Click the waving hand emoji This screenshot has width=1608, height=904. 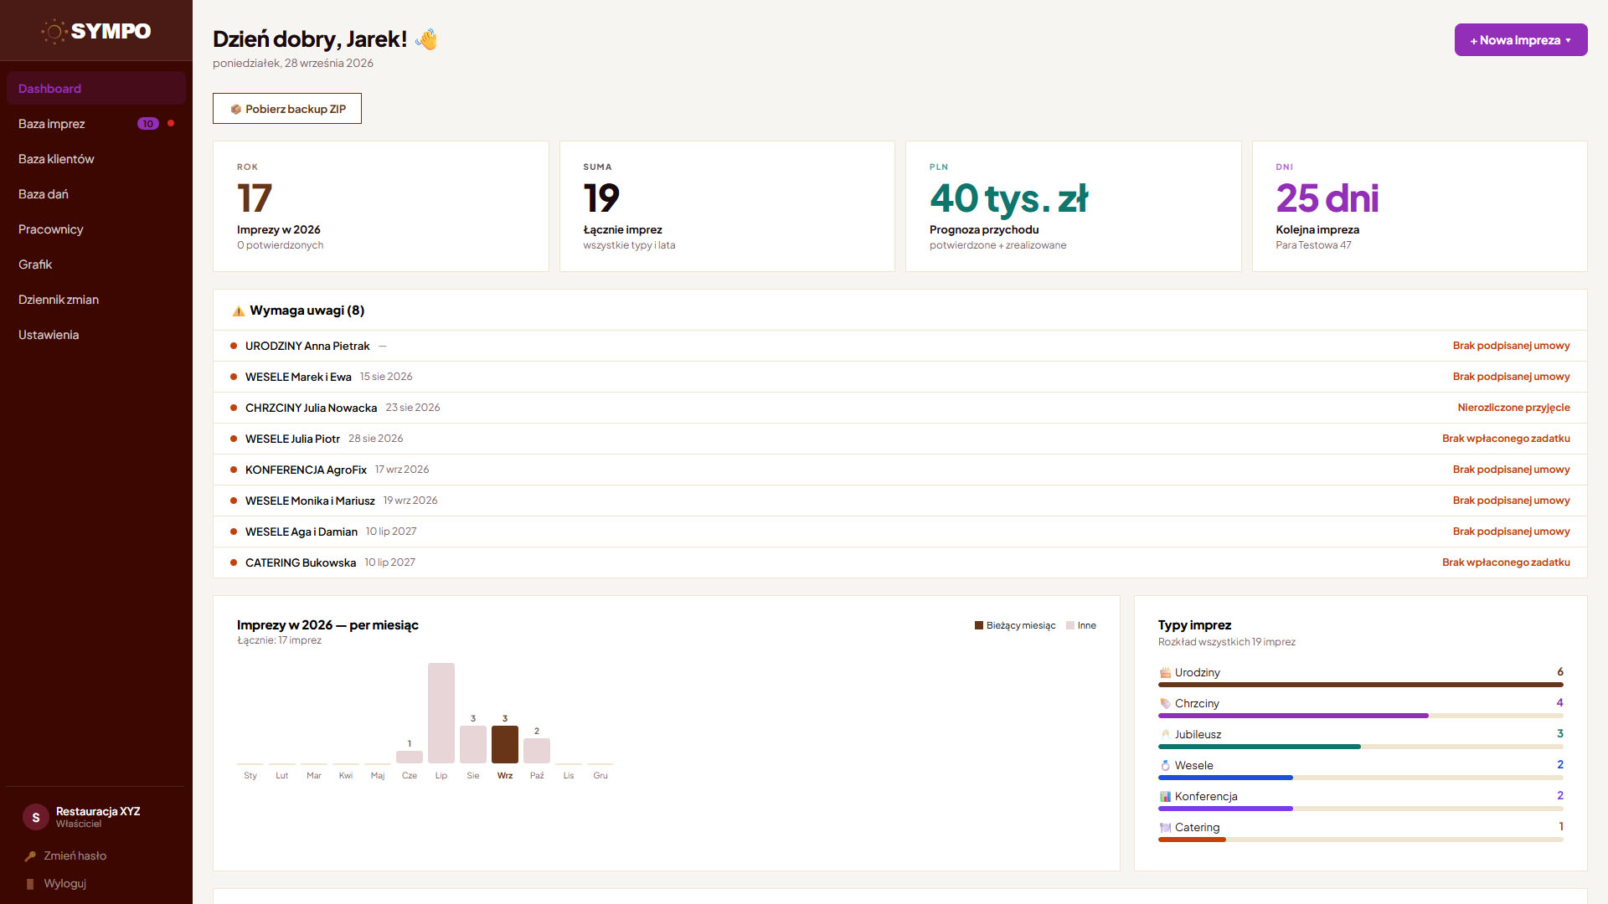click(x=427, y=39)
